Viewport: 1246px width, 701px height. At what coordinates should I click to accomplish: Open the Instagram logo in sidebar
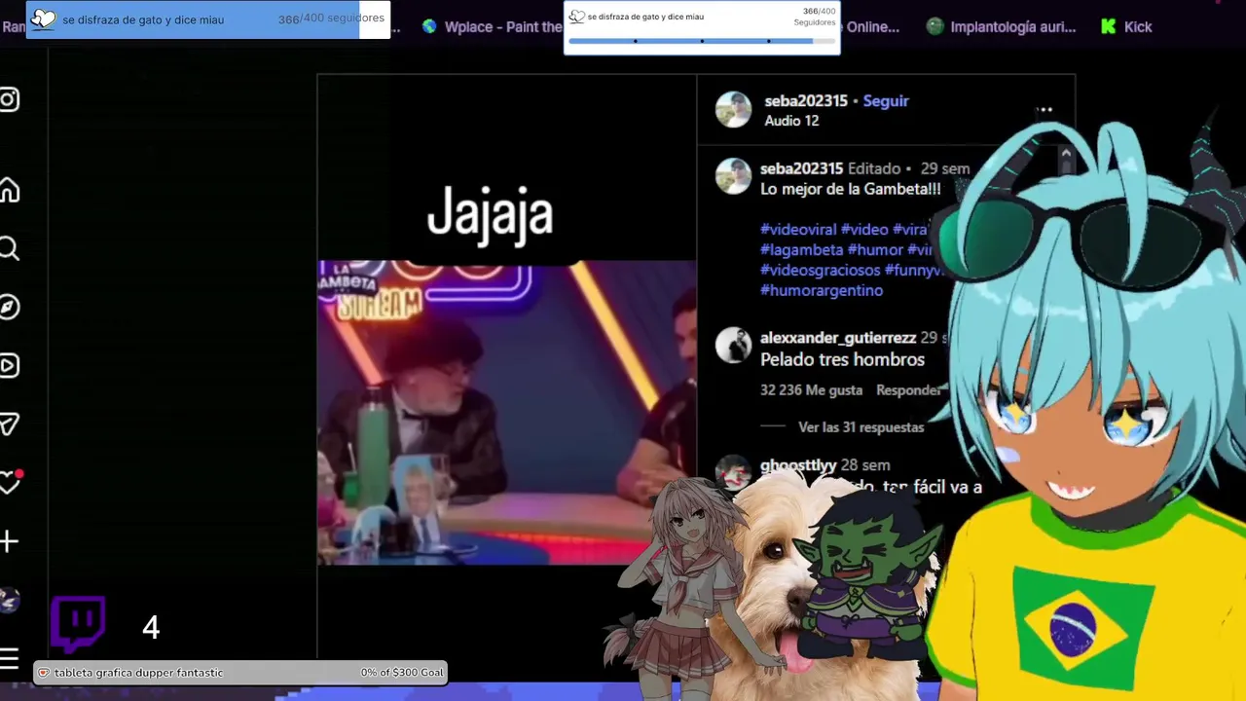[x=9, y=99]
